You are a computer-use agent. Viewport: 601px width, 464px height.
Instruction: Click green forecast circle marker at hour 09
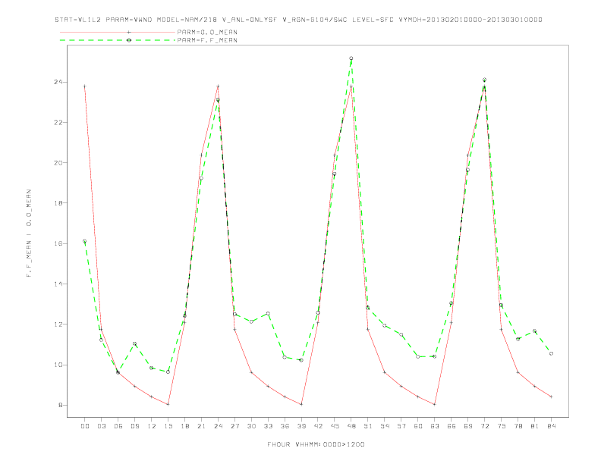click(134, 343)
